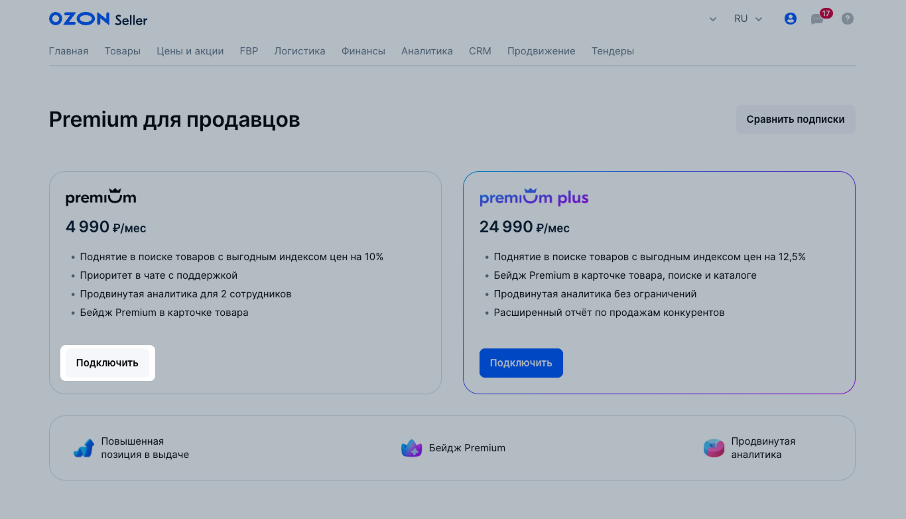Click the premium logo in left card

pyautogui.click(x=101, y=198)
